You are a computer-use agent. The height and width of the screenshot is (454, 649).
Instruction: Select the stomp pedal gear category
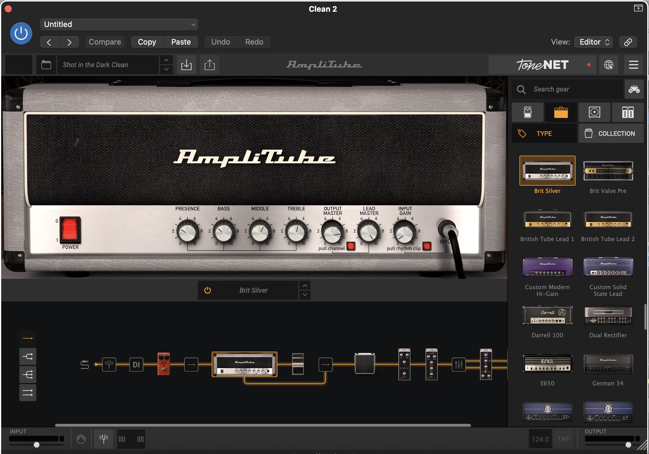click(x=528, y=112)
